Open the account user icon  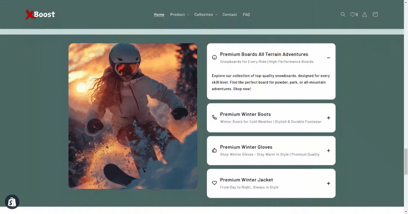click(x=364, y=14)
